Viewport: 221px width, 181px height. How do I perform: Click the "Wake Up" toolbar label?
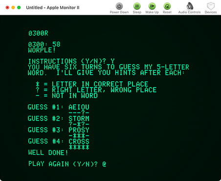(152, 12)
